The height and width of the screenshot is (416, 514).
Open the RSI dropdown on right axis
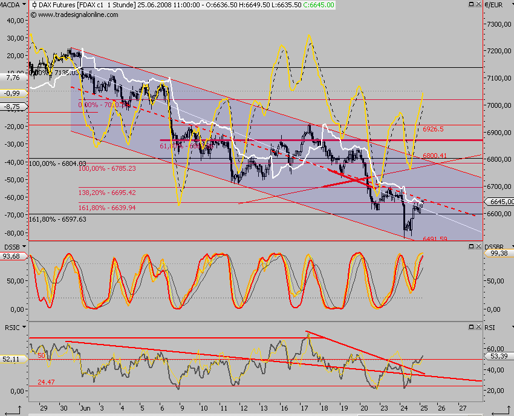[512, 327]
